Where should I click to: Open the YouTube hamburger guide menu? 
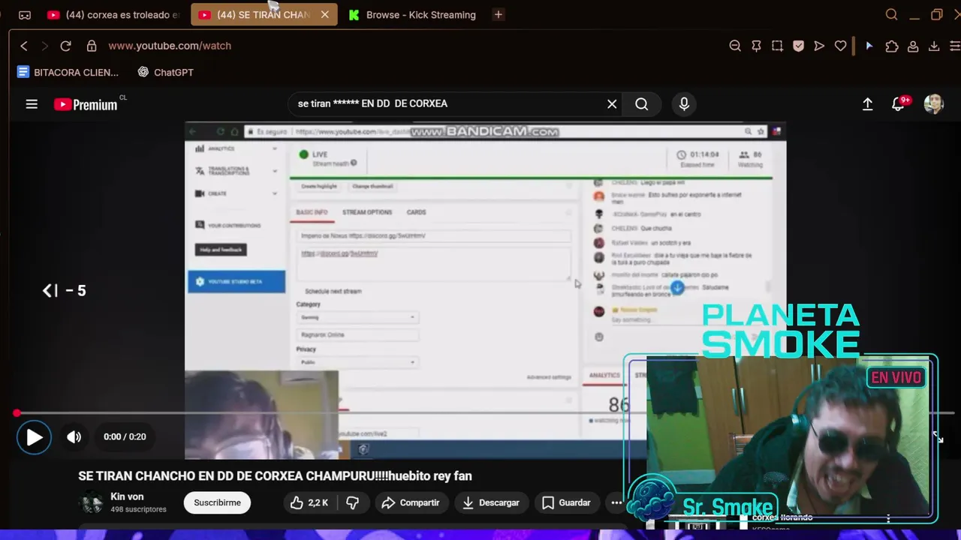click(32, 104)
